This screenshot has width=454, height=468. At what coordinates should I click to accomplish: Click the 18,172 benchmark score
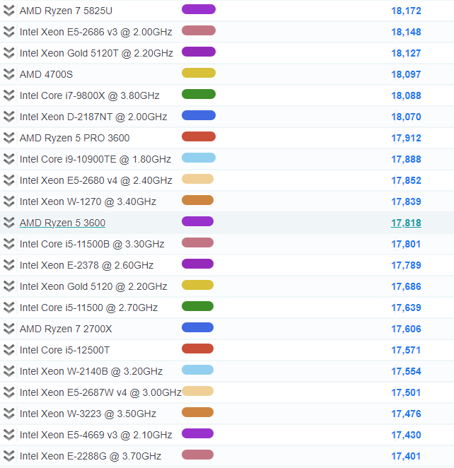pyautogui.click(x=406, y=11)
